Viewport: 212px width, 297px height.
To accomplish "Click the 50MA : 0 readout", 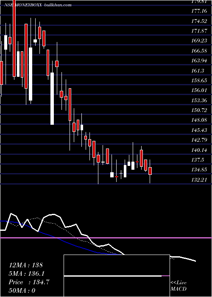I will (22, 291).
